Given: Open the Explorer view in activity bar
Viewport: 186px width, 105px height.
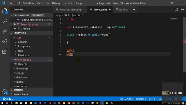Looking at the screenshot, I should [5, 11].
